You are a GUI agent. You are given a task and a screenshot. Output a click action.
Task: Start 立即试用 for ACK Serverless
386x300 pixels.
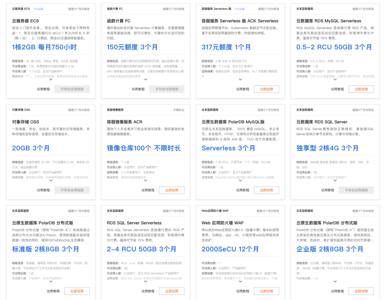[x=267, y=89]
